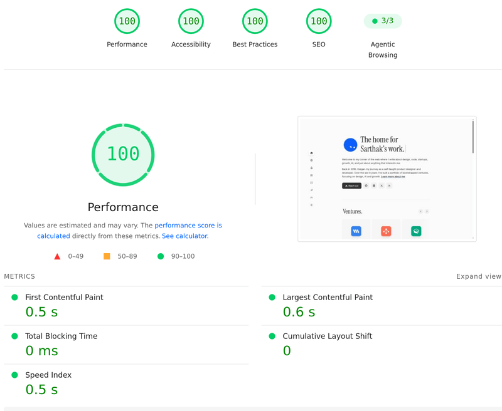The image size is (502, 411).
Task: Expand the Largest Contentful Paint metric
Action: 382,306
